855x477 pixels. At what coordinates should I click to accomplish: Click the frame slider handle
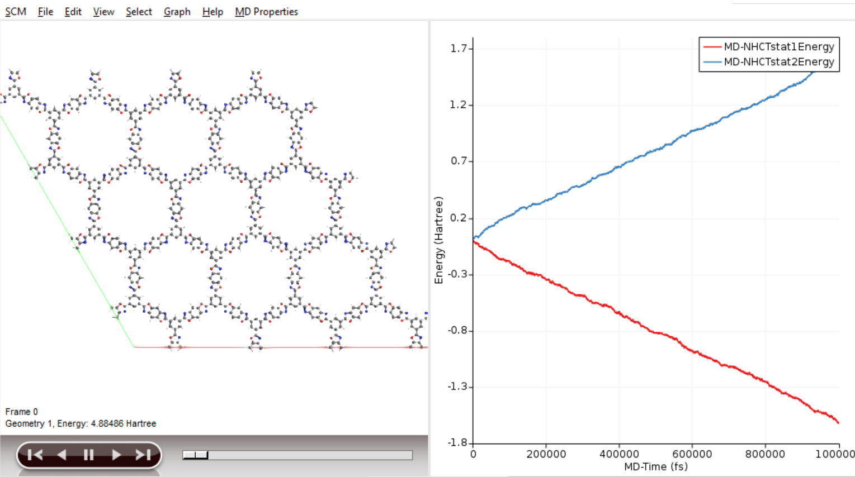pyautogui.click(x=196, y=455)
